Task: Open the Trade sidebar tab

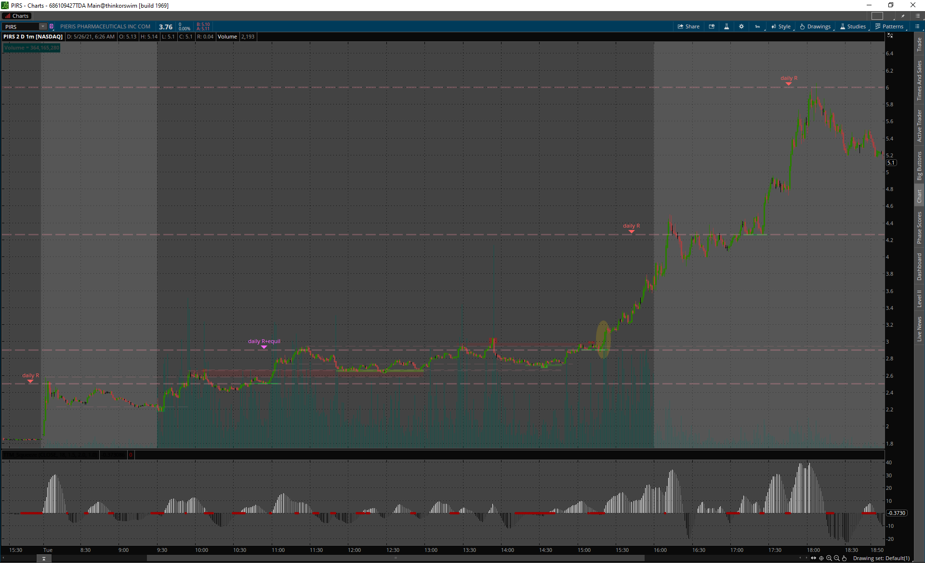Action: coord(919,45)
